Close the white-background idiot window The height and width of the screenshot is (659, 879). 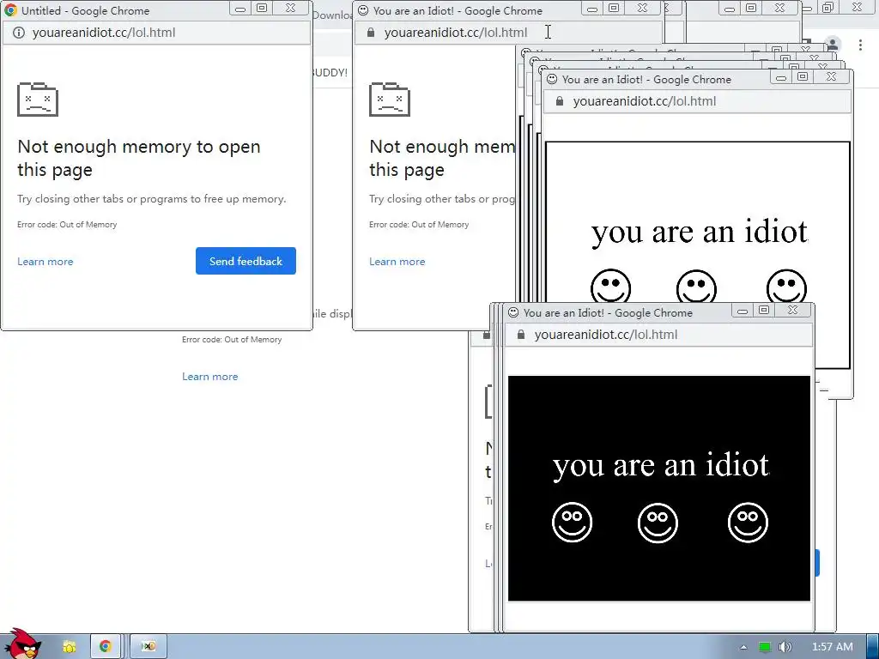click(x=831, y=77)
